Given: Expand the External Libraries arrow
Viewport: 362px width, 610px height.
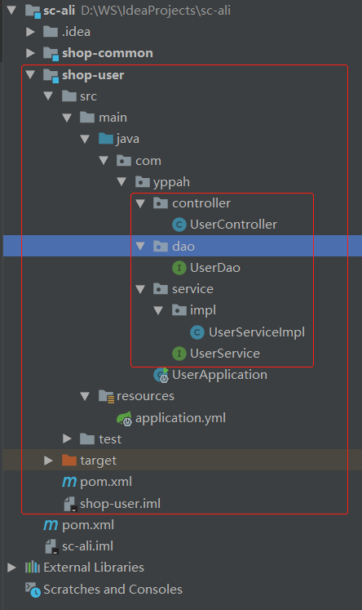Looking at the screenshot, I should click(11, 568).
